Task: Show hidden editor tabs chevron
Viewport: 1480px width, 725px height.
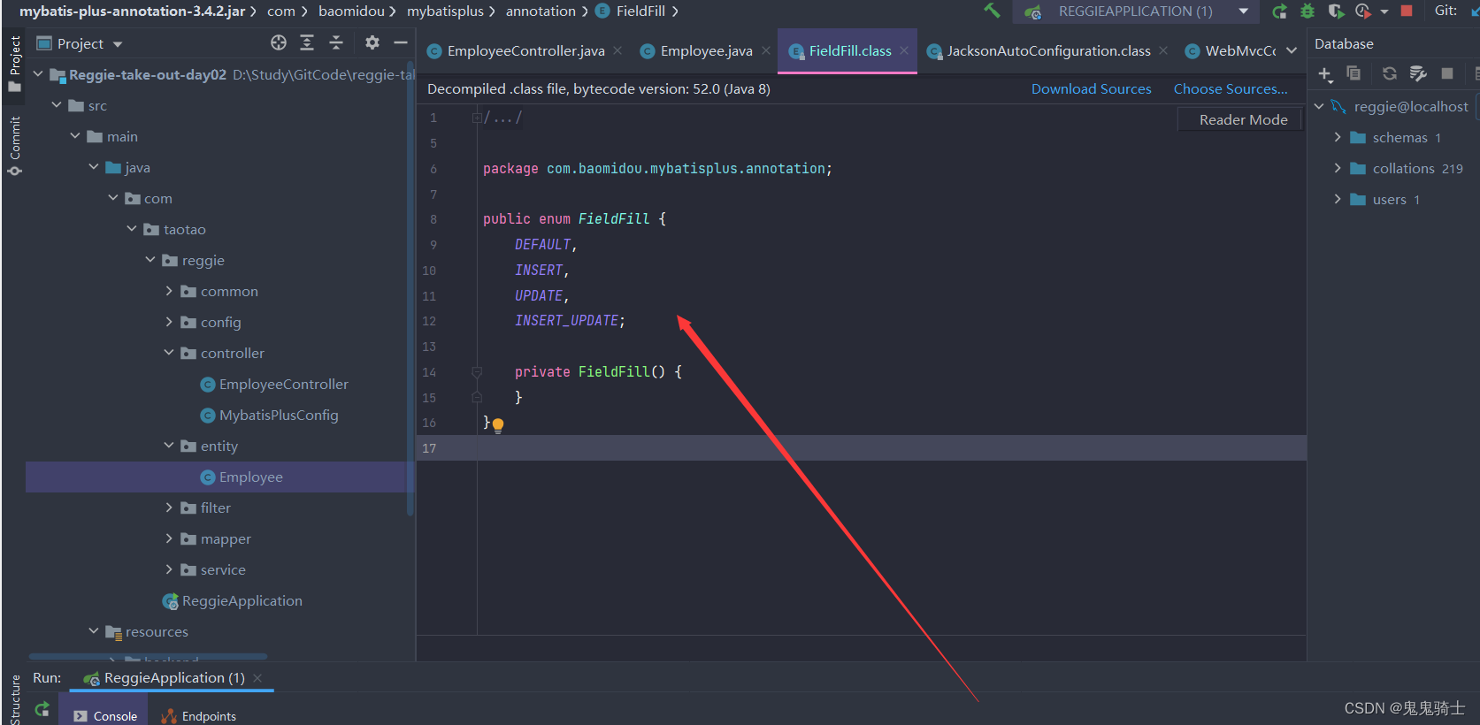Action: 1292,50
